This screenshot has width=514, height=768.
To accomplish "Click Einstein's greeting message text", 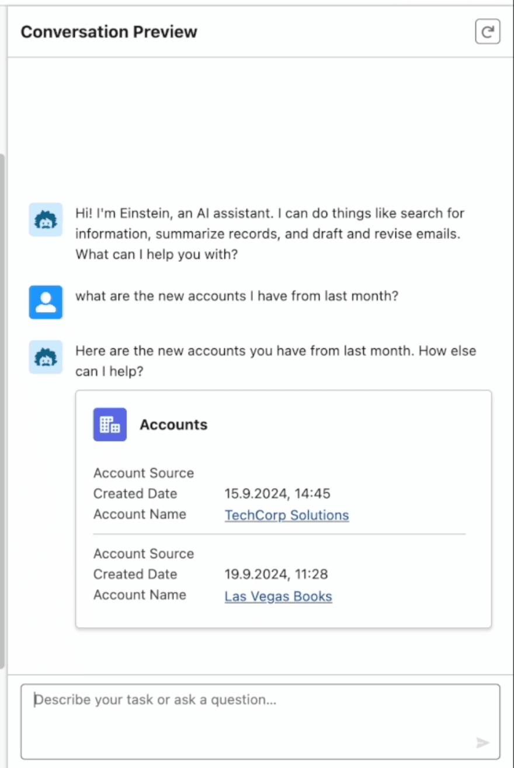I will tap(269, 234).
